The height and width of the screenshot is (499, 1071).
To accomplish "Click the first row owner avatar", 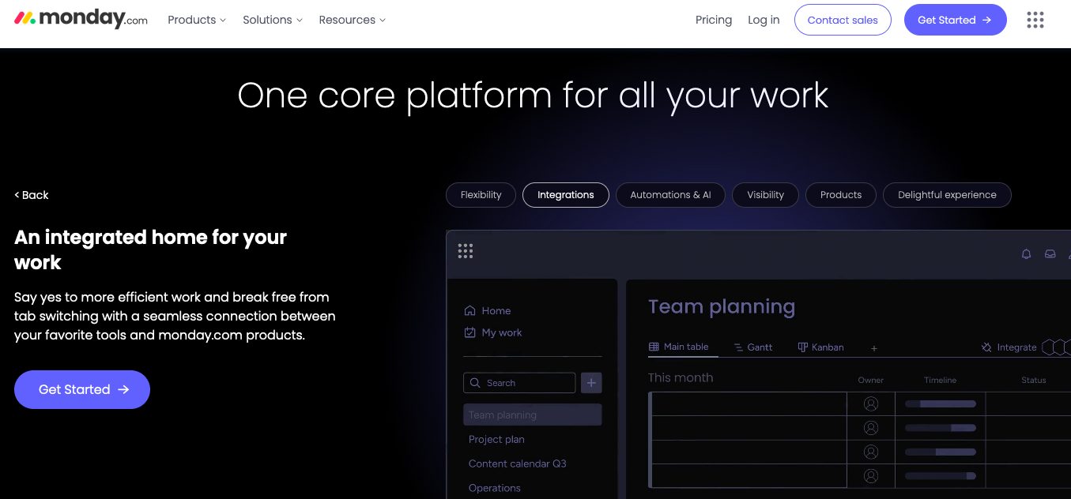I will tap(871, 403).
